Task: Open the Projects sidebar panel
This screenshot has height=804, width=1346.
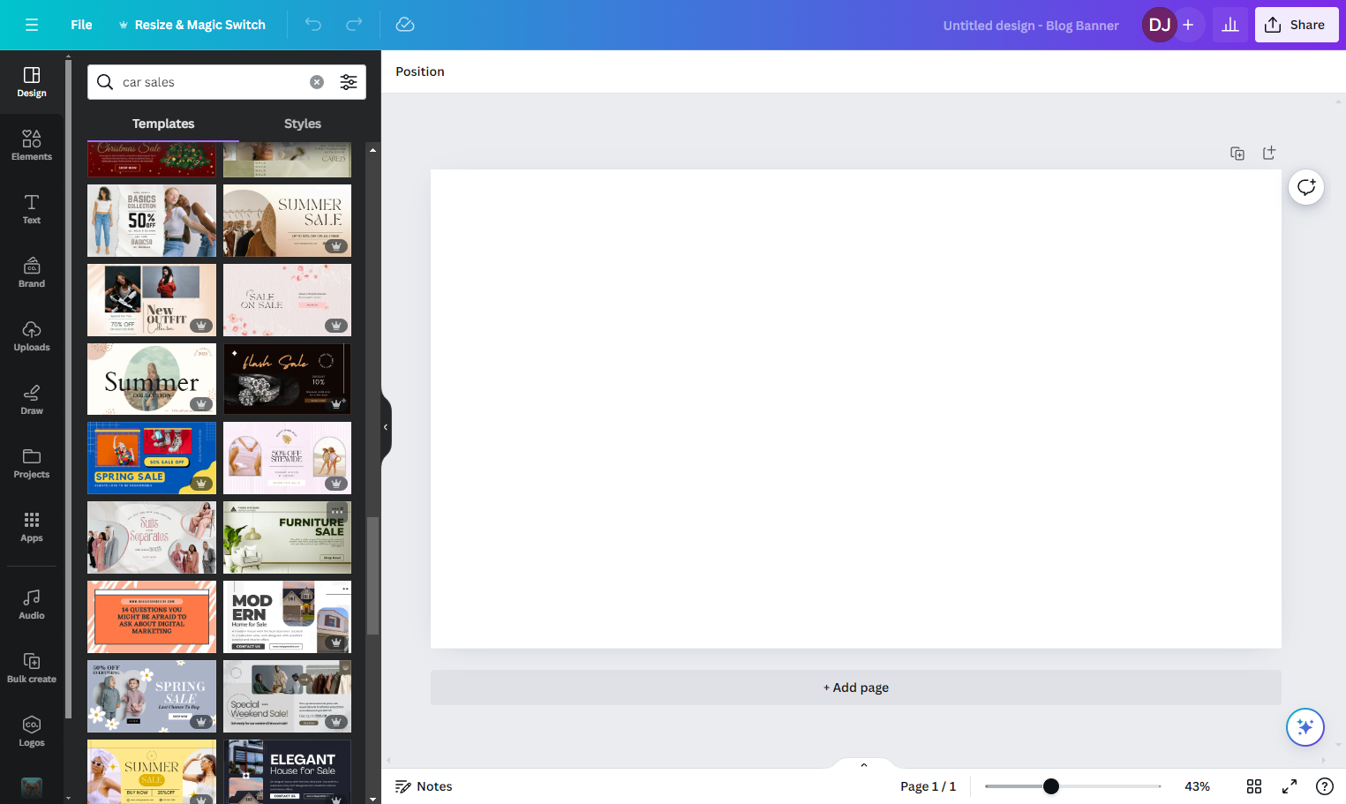Action: click(32, 463)
